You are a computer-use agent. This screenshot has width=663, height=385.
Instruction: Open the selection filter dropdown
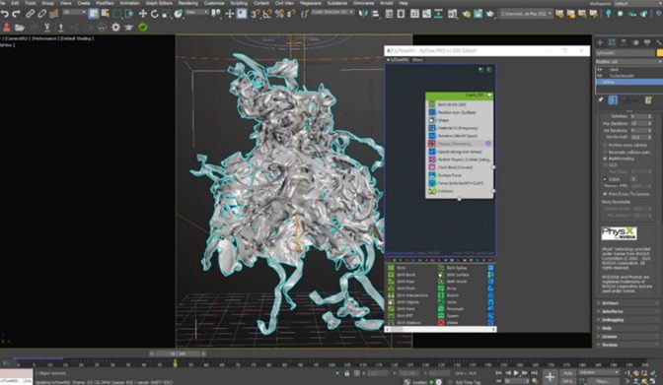pyautogui.click(x=74, y=12)
